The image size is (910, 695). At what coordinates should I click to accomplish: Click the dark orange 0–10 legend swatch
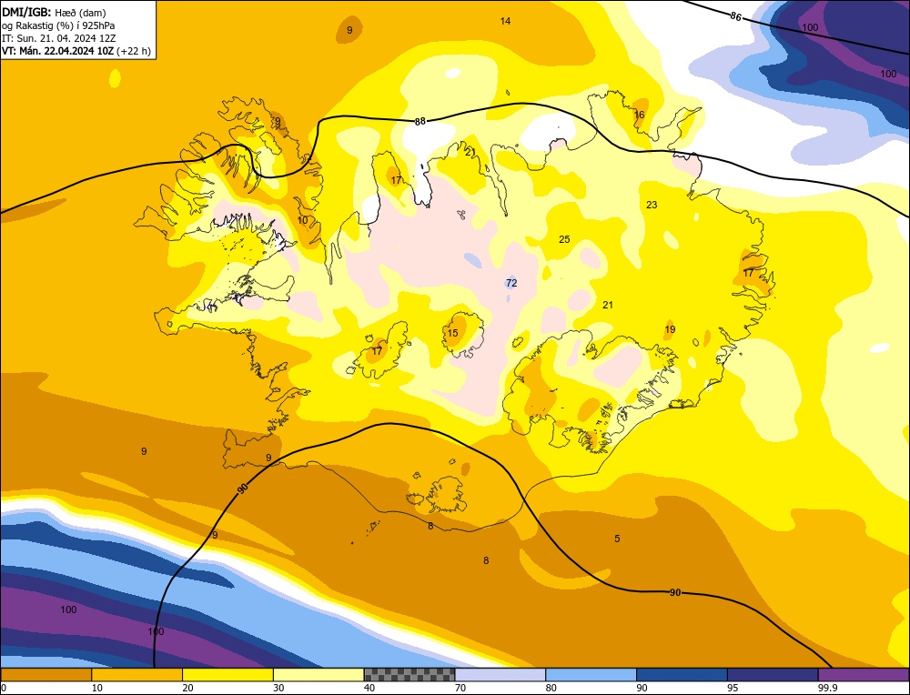pyautogui.click(x=45, y=675)
